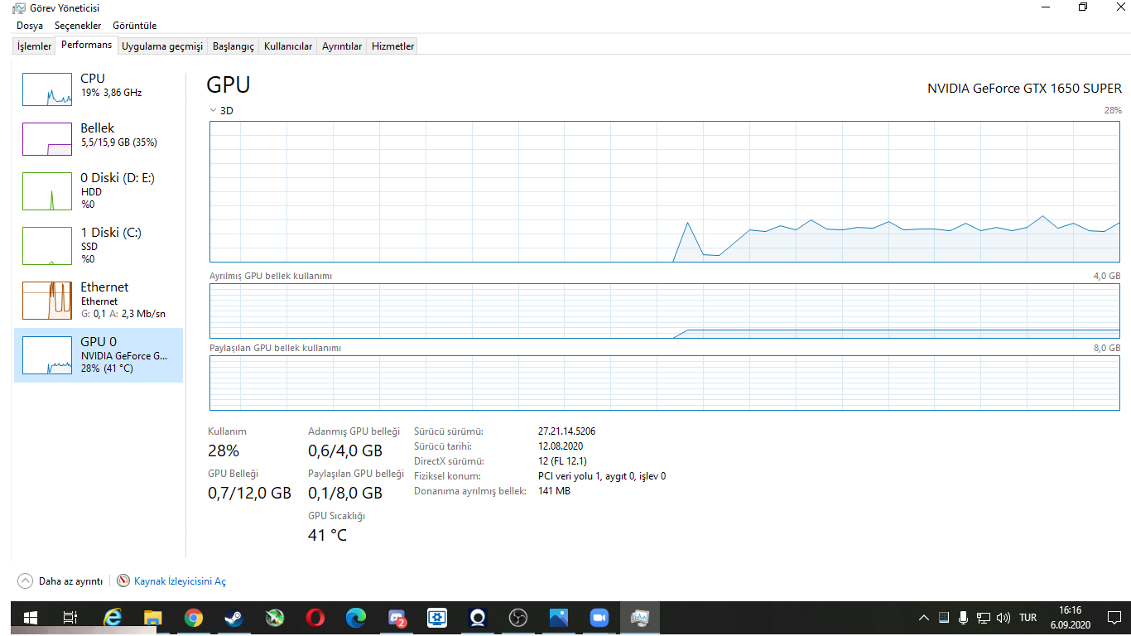
Task: Open Google Chrome from the taskbar
Action: (x=193, y=618)
